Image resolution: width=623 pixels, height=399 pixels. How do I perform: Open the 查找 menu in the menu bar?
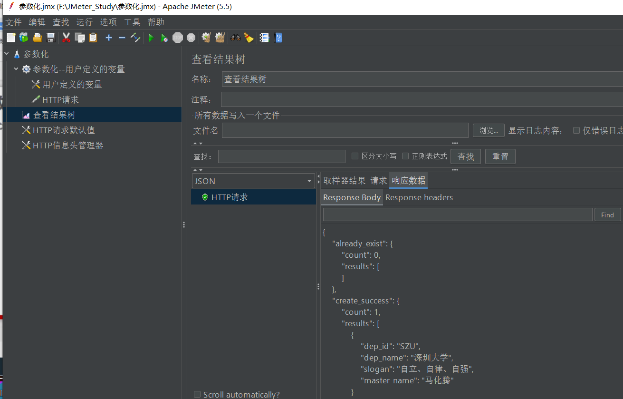pos(61,22)
